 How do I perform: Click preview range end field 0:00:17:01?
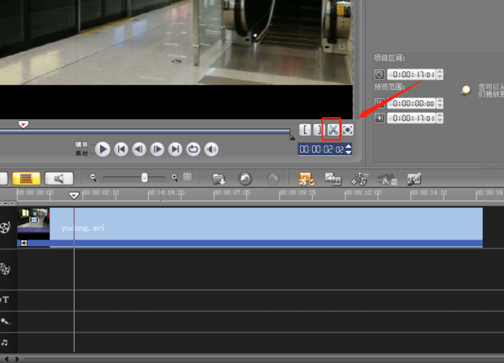coord(412,119)
